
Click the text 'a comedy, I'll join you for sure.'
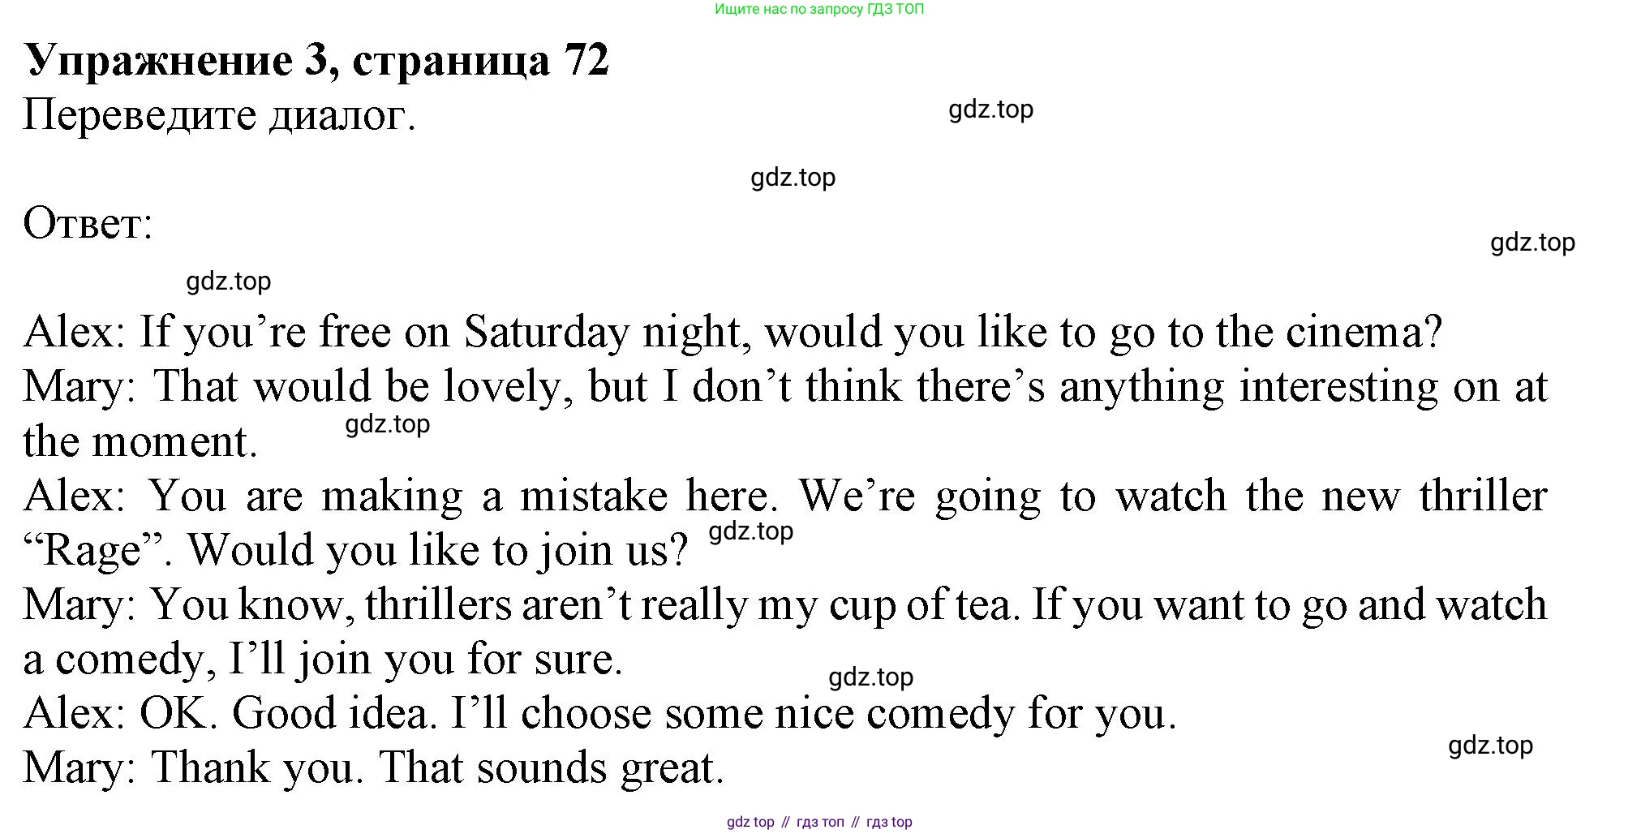(x=323, y=660)
